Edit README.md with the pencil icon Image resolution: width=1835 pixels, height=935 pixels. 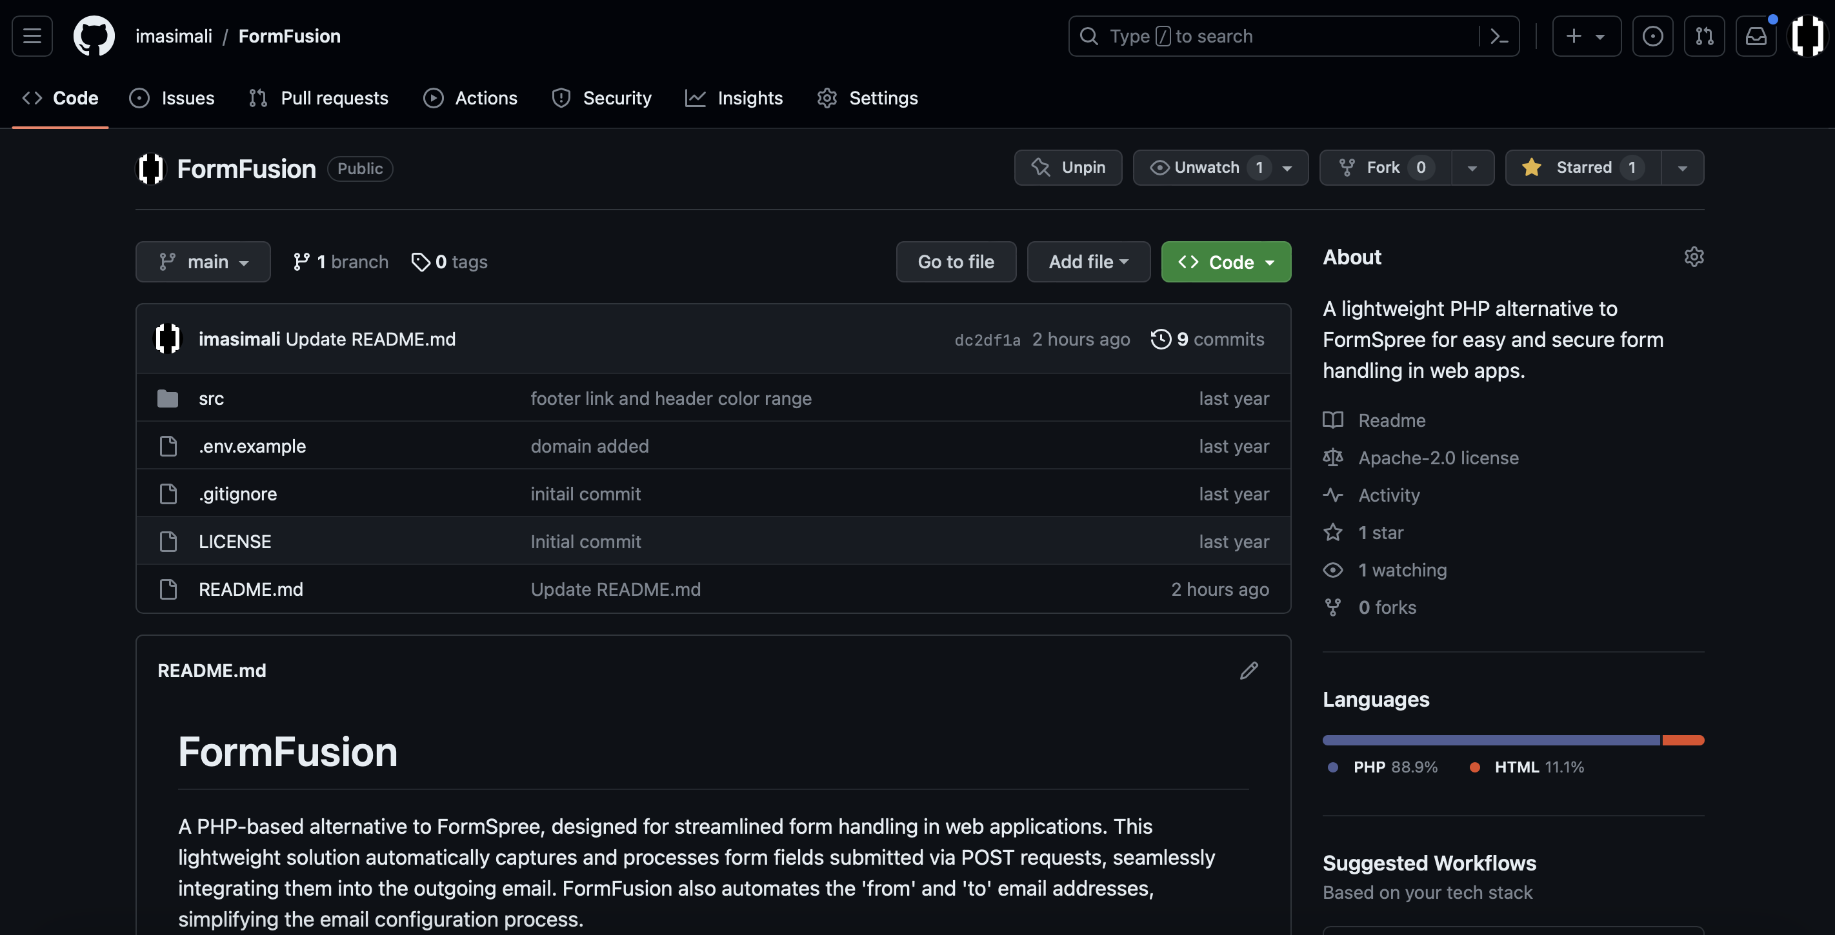tap(1248, 670)
